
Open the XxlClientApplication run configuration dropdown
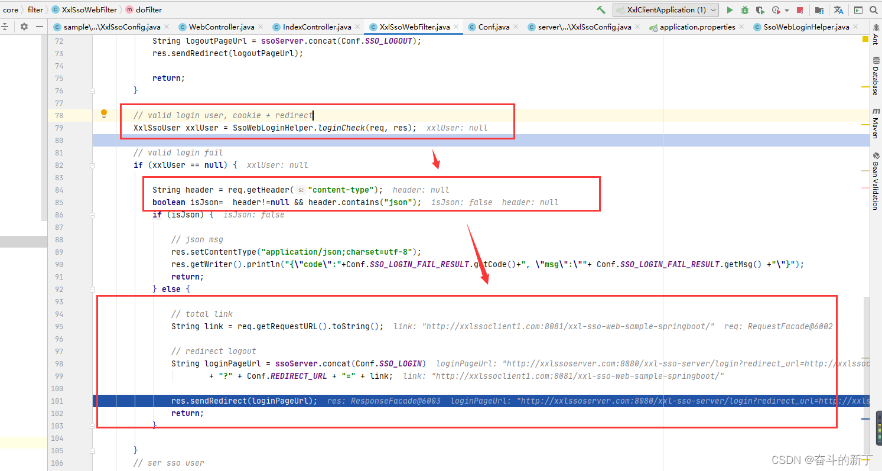[666, 10]
